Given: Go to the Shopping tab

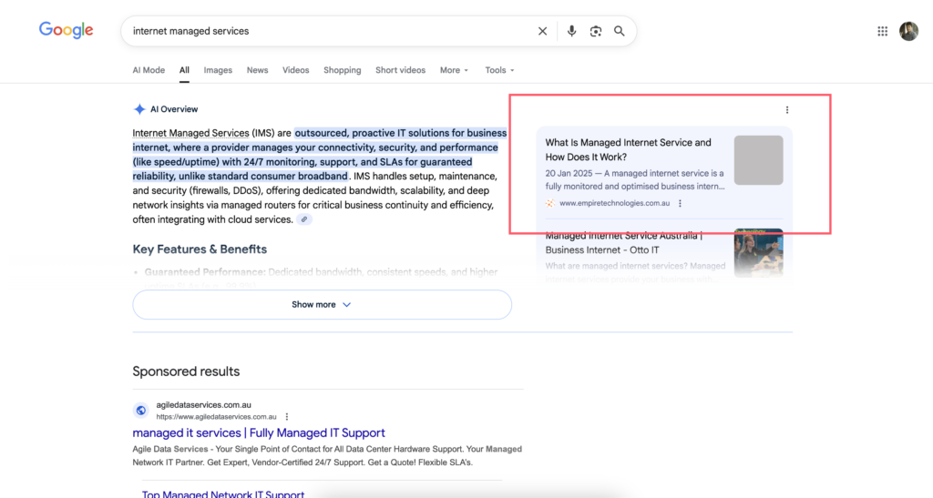Looking at the screenshot, I should point(343,70).
